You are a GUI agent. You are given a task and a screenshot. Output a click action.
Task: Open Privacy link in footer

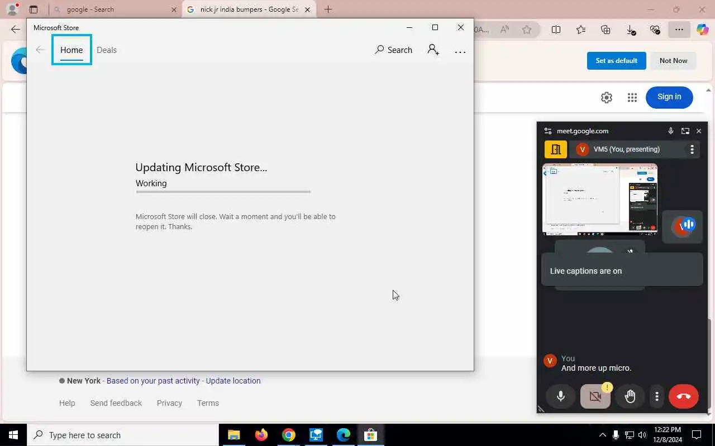click(169, 403)
